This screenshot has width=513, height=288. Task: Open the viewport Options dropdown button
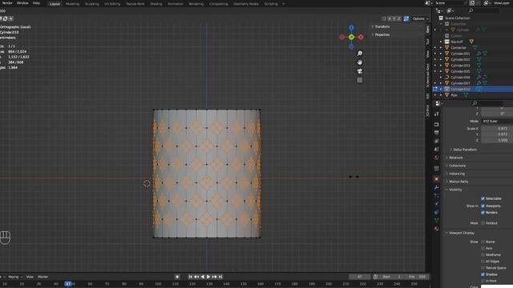click(x=420, y=18)
